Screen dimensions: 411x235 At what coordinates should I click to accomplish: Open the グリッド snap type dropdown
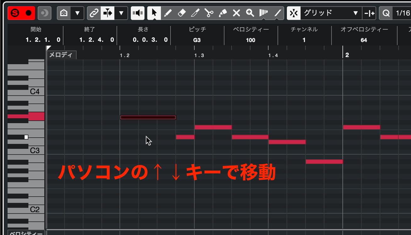(331, 13)
